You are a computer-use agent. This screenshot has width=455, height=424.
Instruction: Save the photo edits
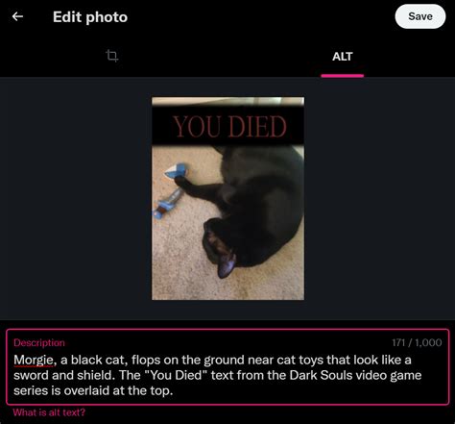pyautogui.click(x=420, y=16)
